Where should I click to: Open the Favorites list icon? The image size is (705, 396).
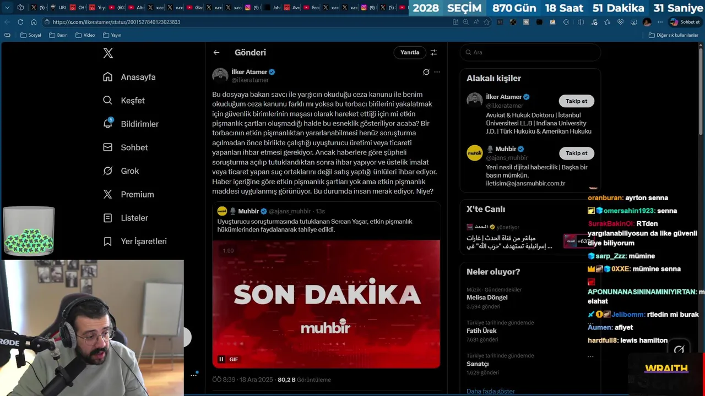(607, 22)
